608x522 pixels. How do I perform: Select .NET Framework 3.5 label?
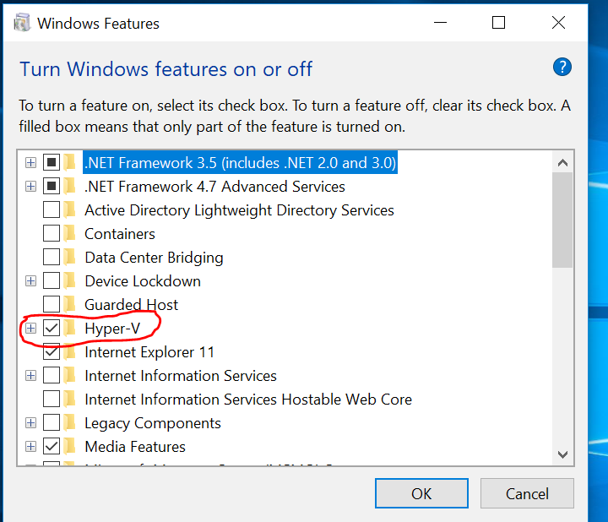pyautogui.click(x=241, y=162)
